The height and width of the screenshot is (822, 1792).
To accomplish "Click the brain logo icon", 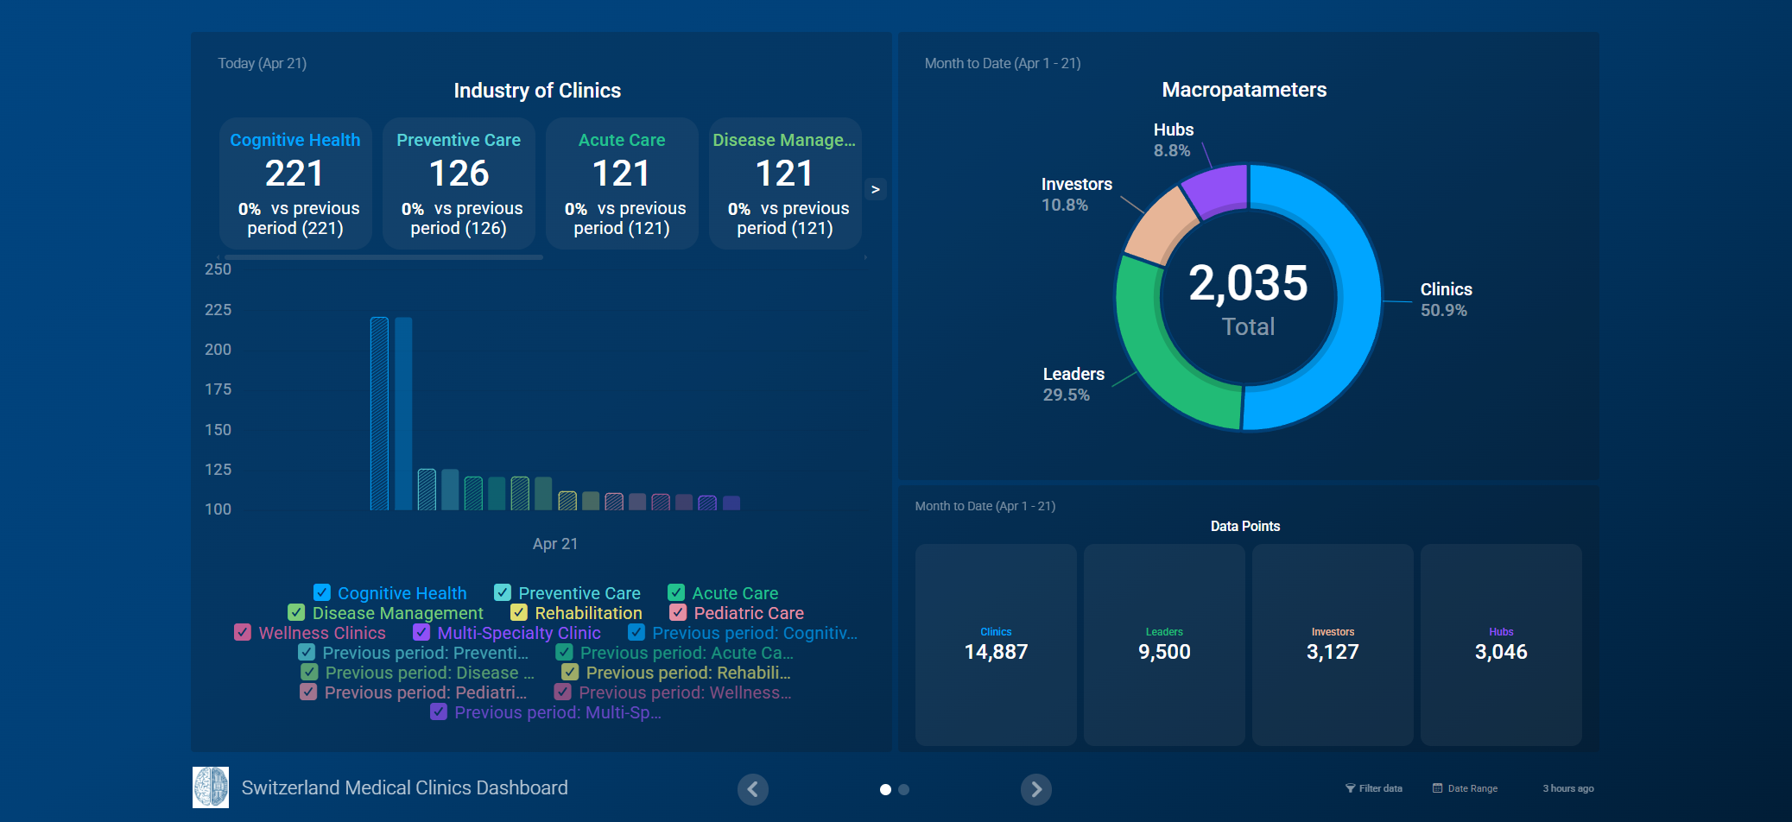I will (x=211, y=787).
